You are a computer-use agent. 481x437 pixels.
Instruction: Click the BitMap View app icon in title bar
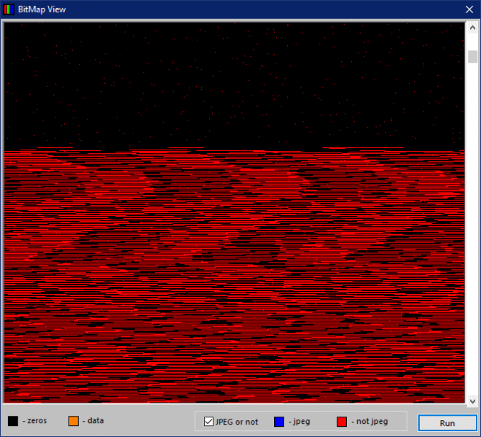[9, 9]
